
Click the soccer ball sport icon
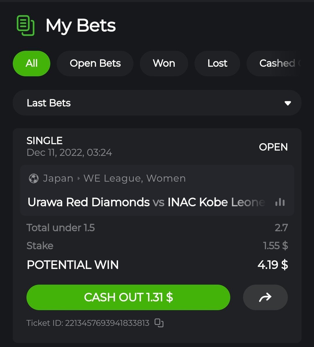point(34,178)
